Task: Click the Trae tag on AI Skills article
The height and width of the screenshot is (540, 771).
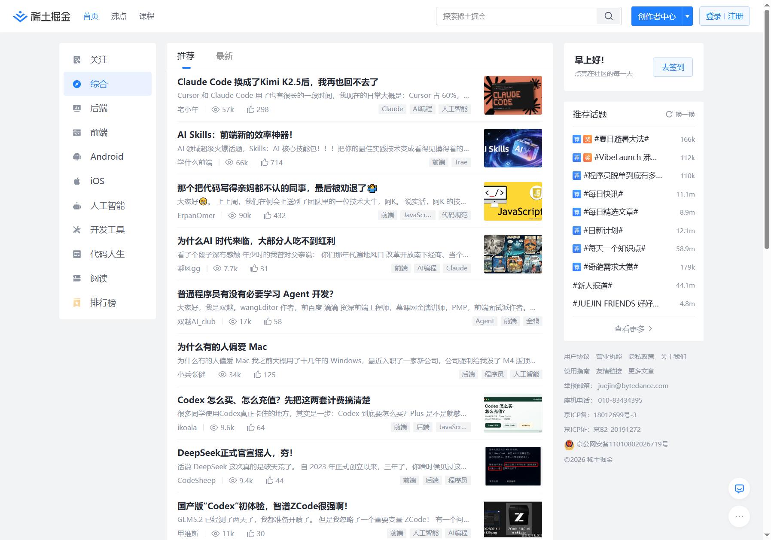Action: 461,162
